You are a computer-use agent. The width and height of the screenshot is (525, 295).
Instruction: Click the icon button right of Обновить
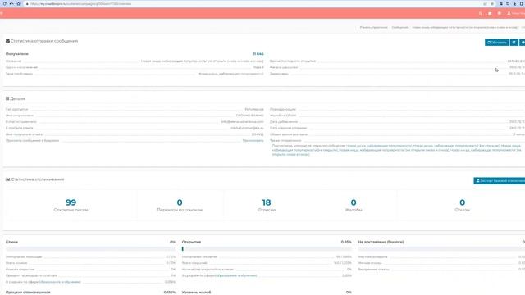pyautogui.click(x=514, y=43)
